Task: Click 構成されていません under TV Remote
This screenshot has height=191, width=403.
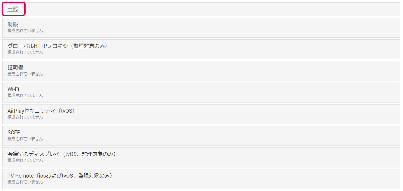Action: pyautogui.click(x=25, y=182)
